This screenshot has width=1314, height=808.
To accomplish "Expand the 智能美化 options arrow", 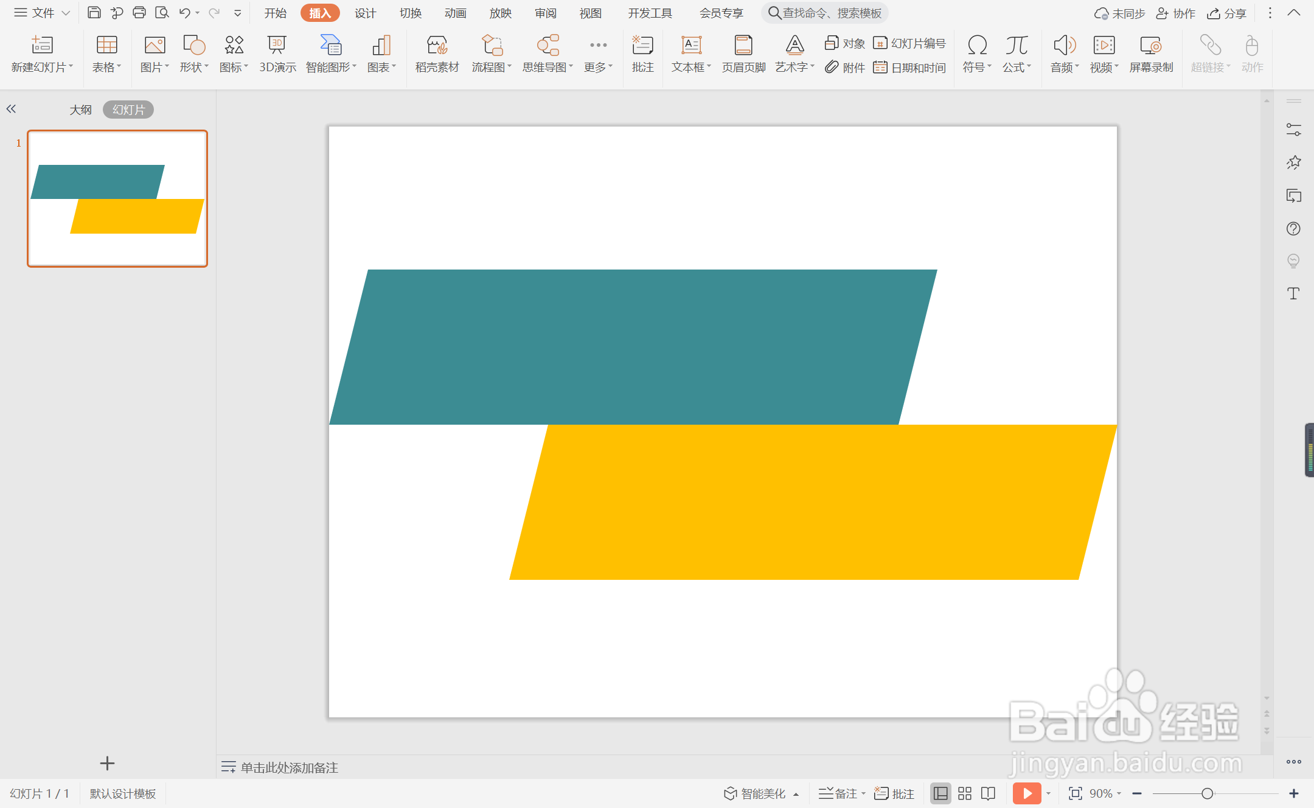I will [796, 794].
